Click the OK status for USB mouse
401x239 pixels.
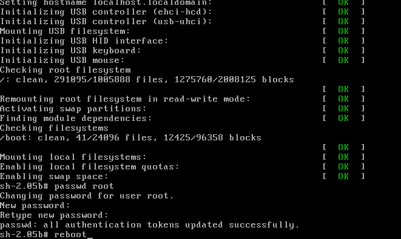point(343,60)
